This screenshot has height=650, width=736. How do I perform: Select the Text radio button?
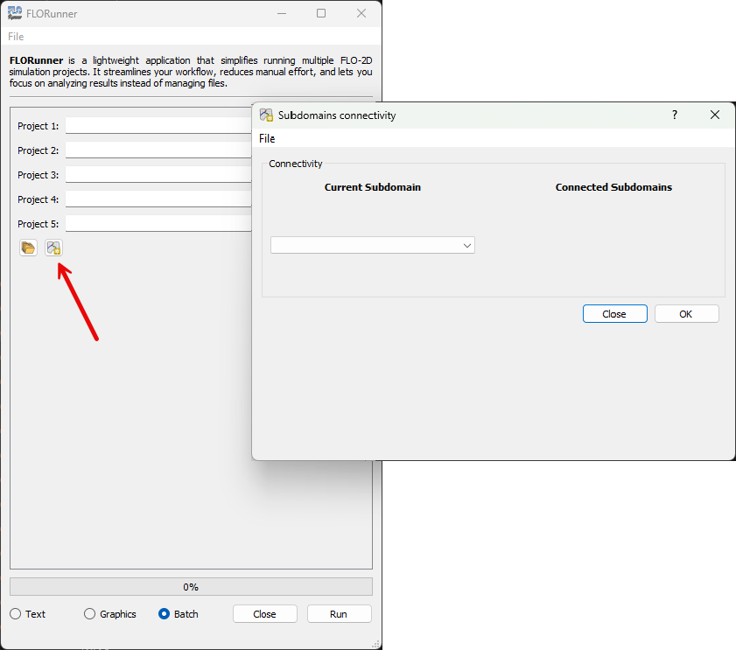[x=16, y=614]
